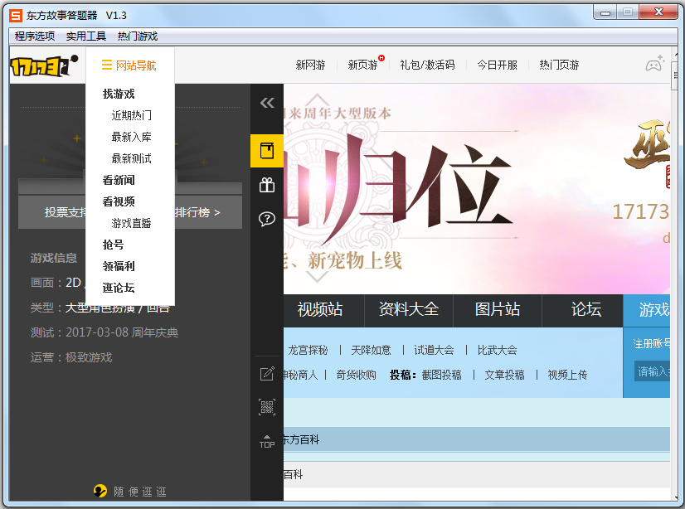Screen dimensions: 685x509
Task: Open the QR code scanner icon
Action: pyautogui.click(x=266, y=406)
